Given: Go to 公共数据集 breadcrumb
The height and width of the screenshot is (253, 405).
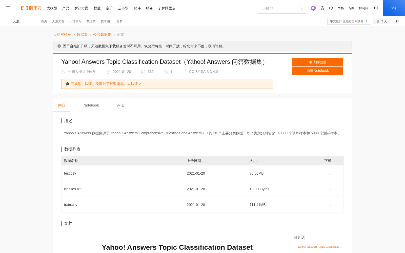Looking at the screenshot, I should click(x=102, y=34).
